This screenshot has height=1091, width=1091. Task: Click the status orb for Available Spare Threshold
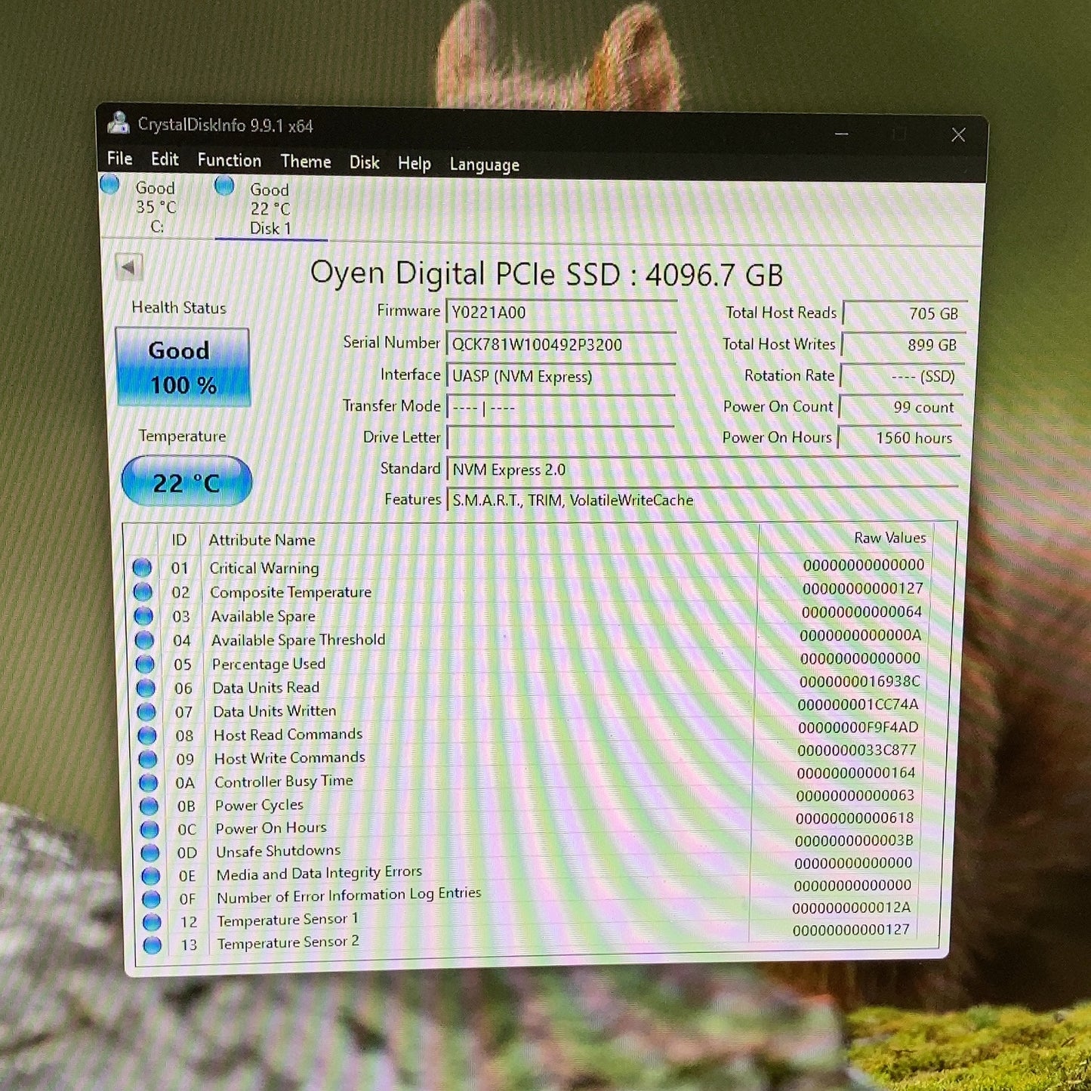(144, 640)
